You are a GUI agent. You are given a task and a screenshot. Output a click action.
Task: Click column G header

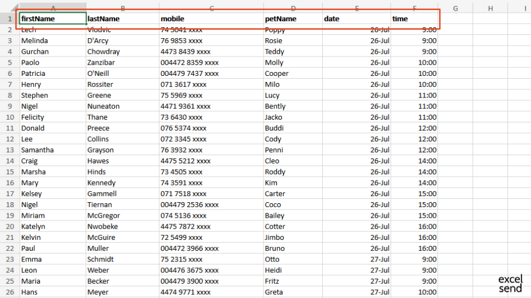pyautogui.click(x=456, y=8)
